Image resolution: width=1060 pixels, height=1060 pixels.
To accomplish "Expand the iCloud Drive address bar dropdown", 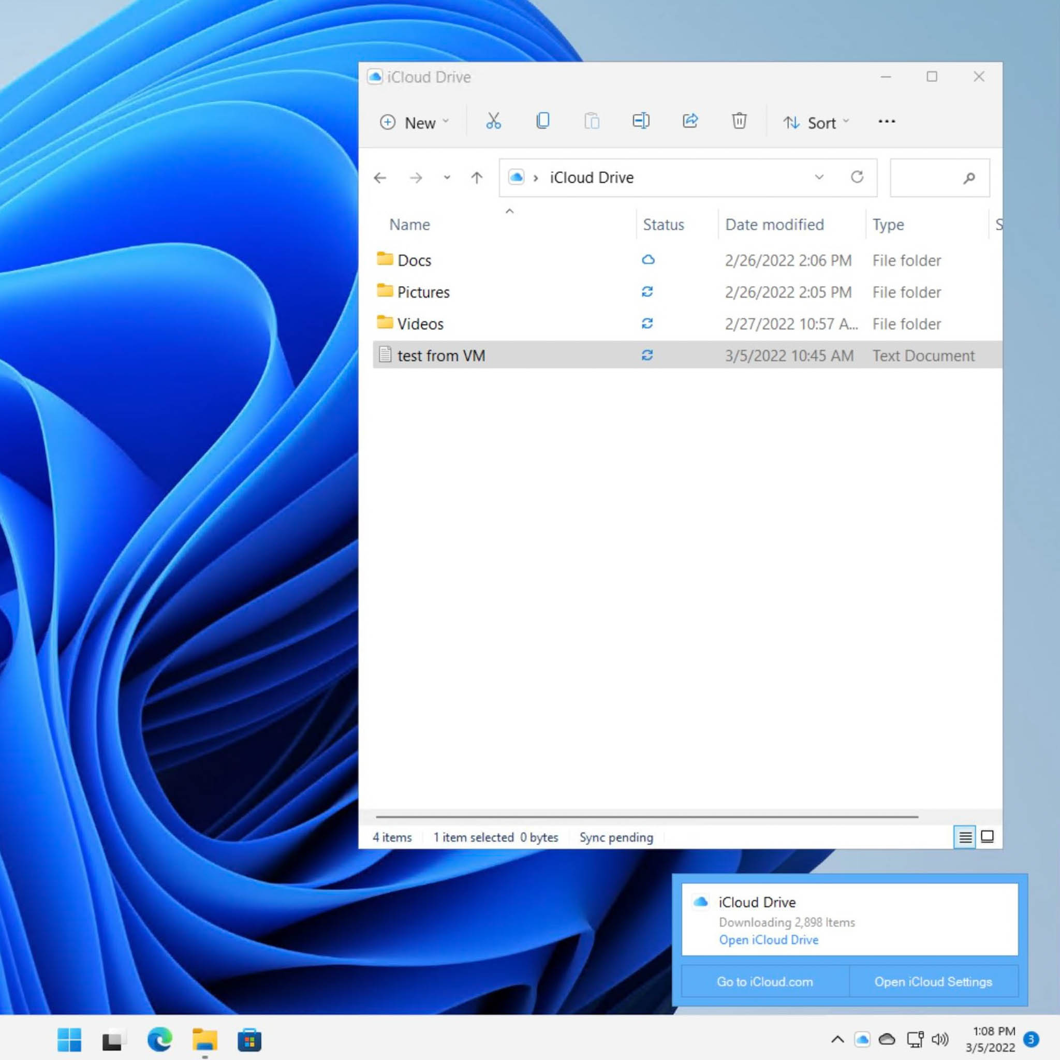I will point(818,178).
